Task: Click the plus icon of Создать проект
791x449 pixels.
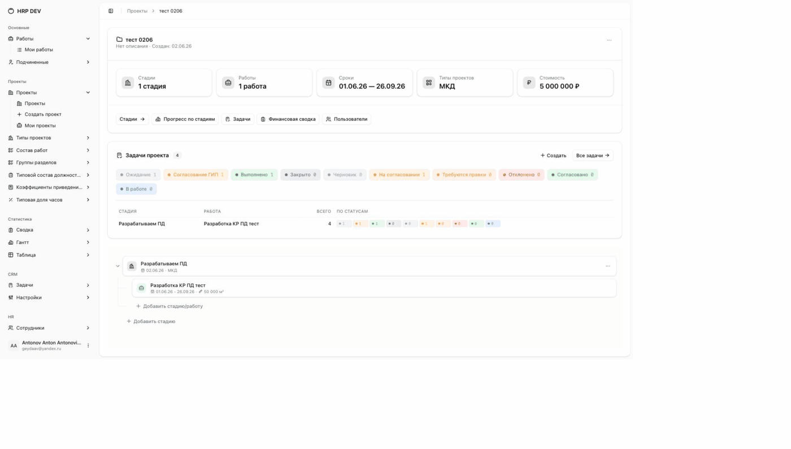Action: pos(19,114)
